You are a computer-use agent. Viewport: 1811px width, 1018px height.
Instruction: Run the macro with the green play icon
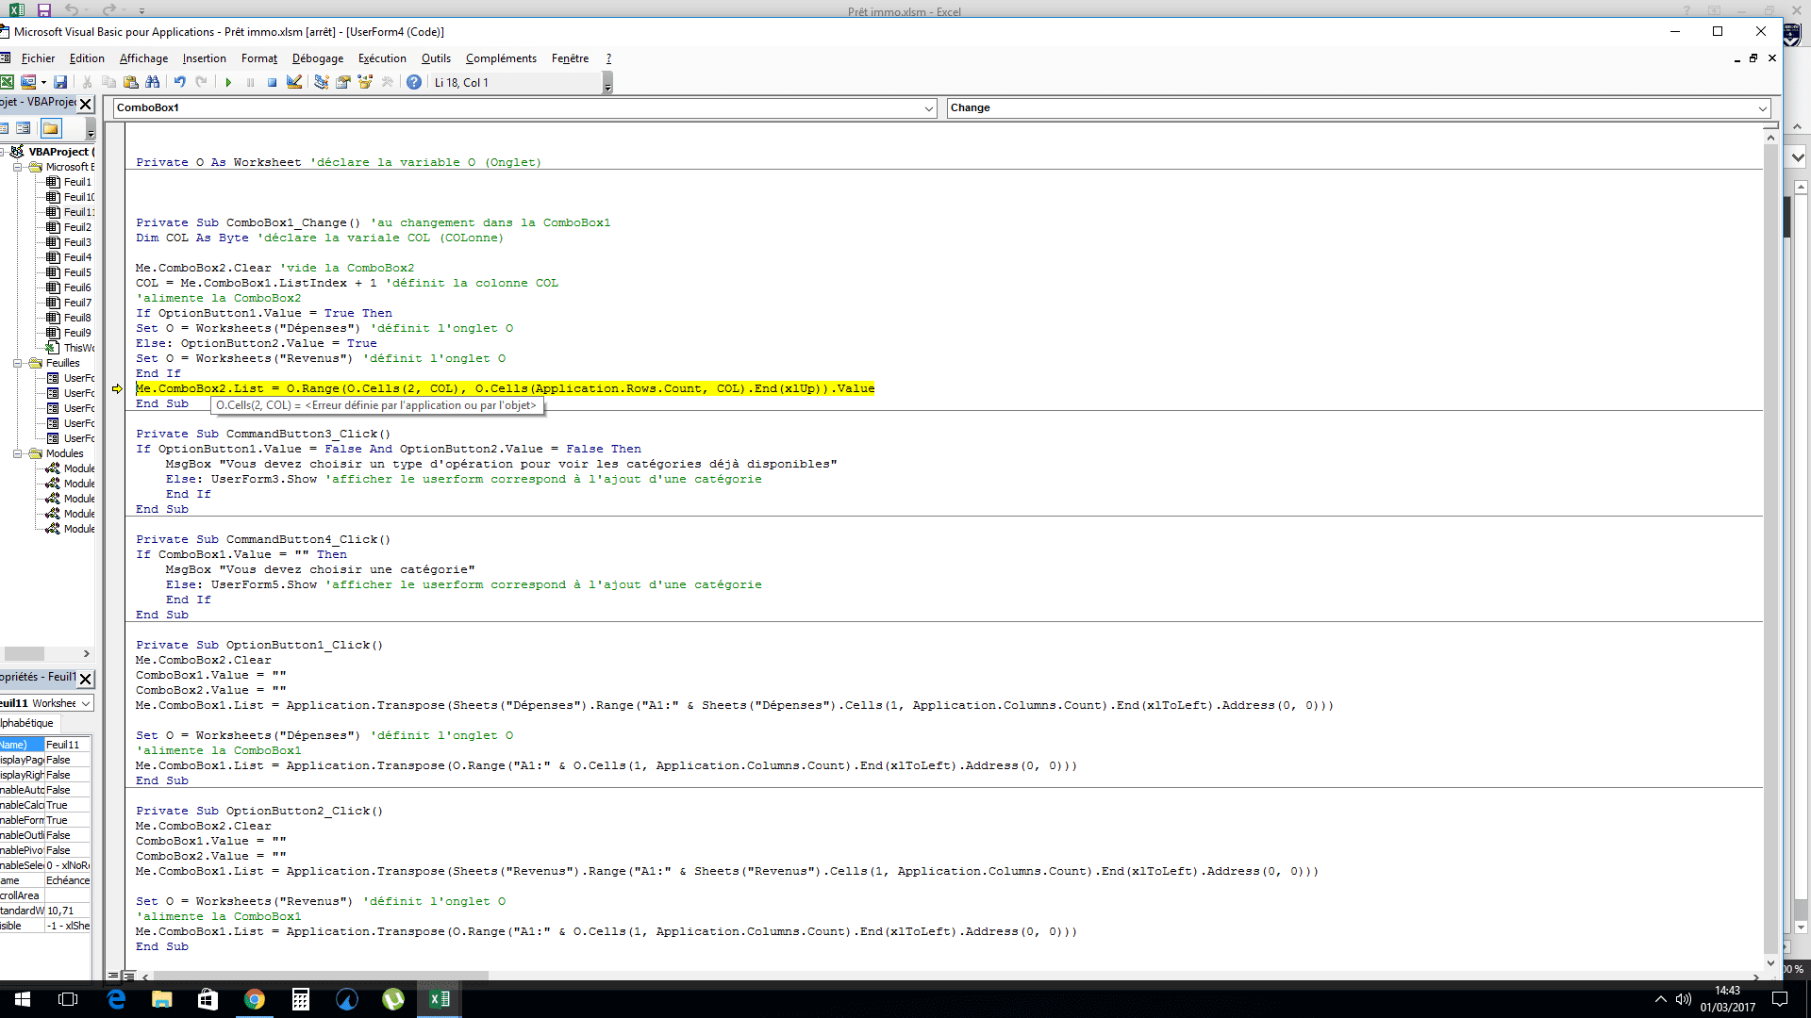[x=228, y=83]
